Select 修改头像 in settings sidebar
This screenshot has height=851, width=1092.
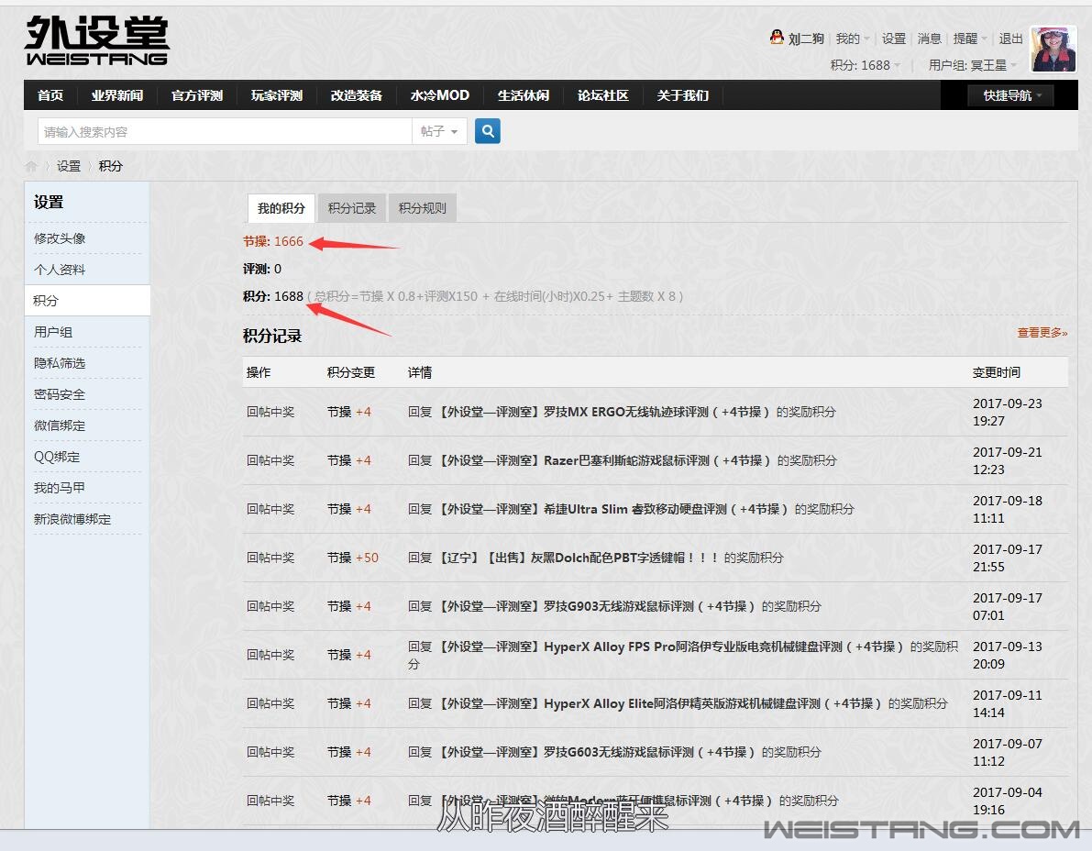click(60, 238)
